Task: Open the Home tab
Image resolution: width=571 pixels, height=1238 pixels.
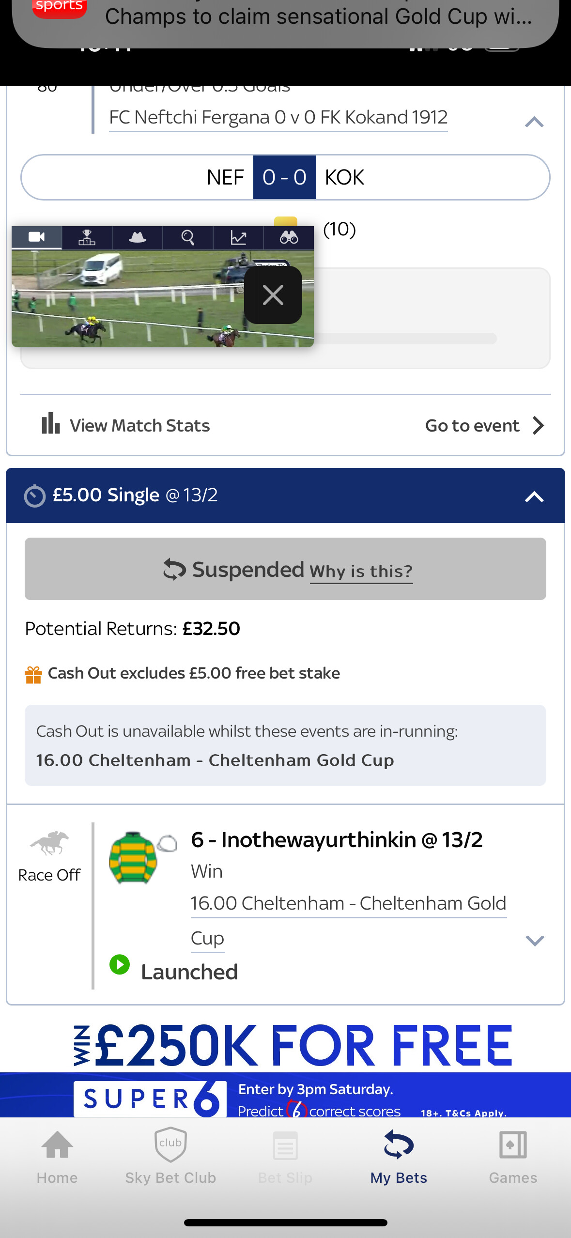Action: pos(57,1158)
